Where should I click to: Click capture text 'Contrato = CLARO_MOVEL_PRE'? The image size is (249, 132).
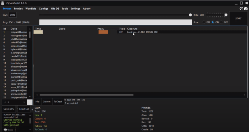click(x=142, y=32)
